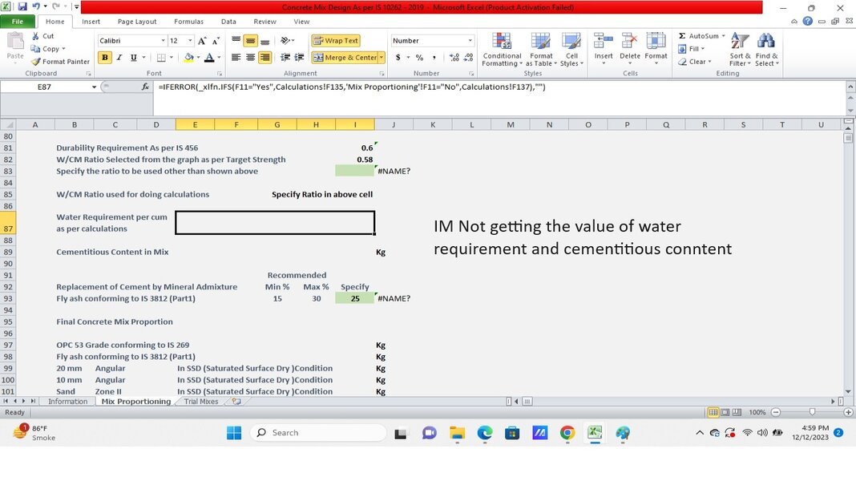Toggle Underline formatting
The image size is (856, 481).
point(133,58)
